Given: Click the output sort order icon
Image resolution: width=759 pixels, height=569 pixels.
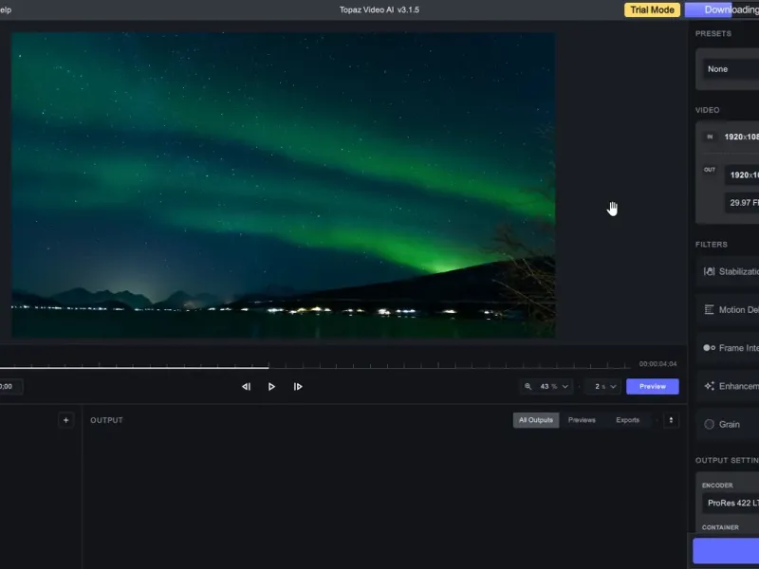Looking at the screenshot, I should (671, 420).
